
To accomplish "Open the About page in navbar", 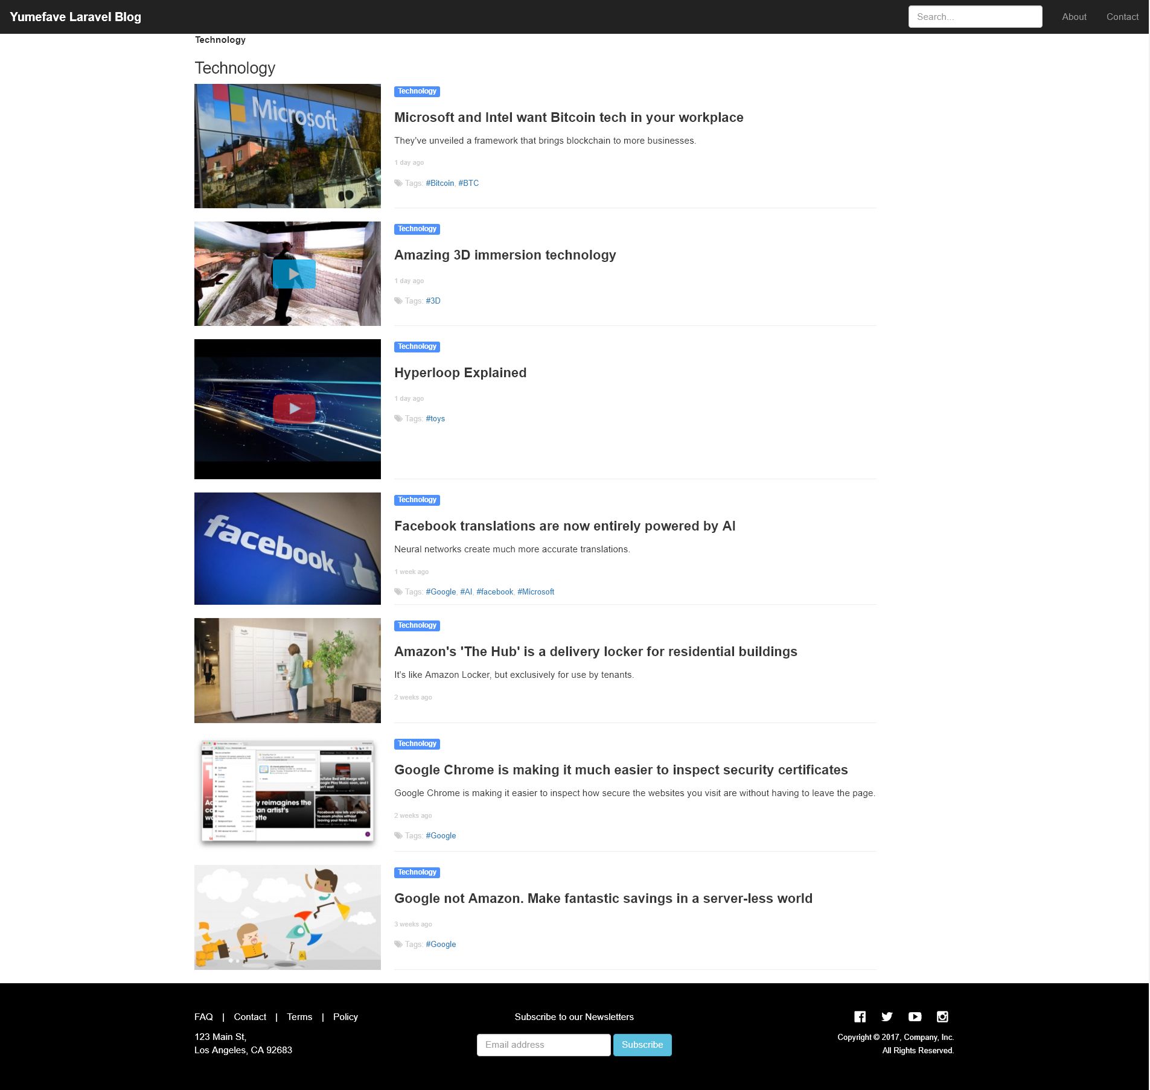I will pos(1074,17).
